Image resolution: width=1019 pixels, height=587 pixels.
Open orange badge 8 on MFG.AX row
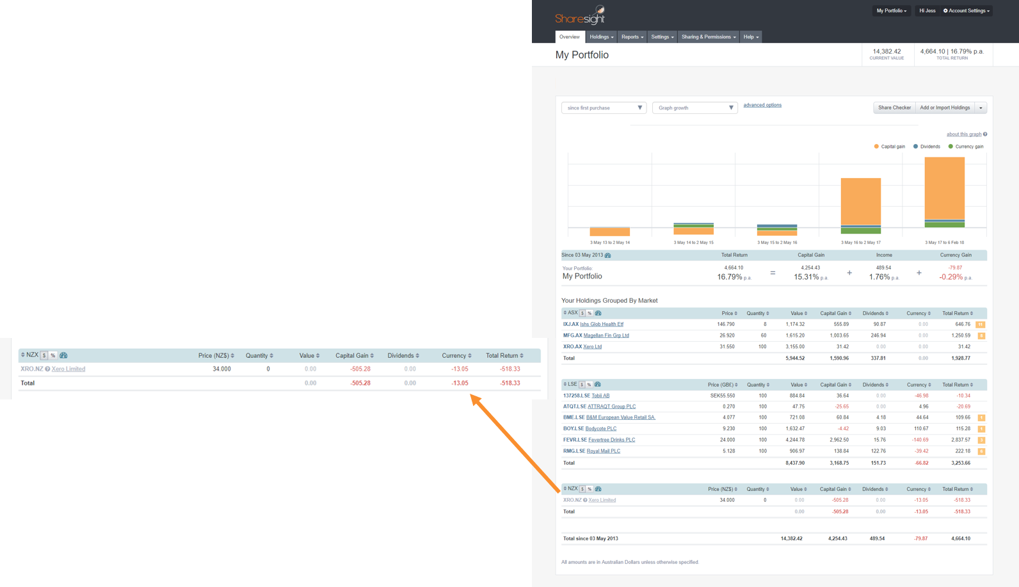point(981,335)
